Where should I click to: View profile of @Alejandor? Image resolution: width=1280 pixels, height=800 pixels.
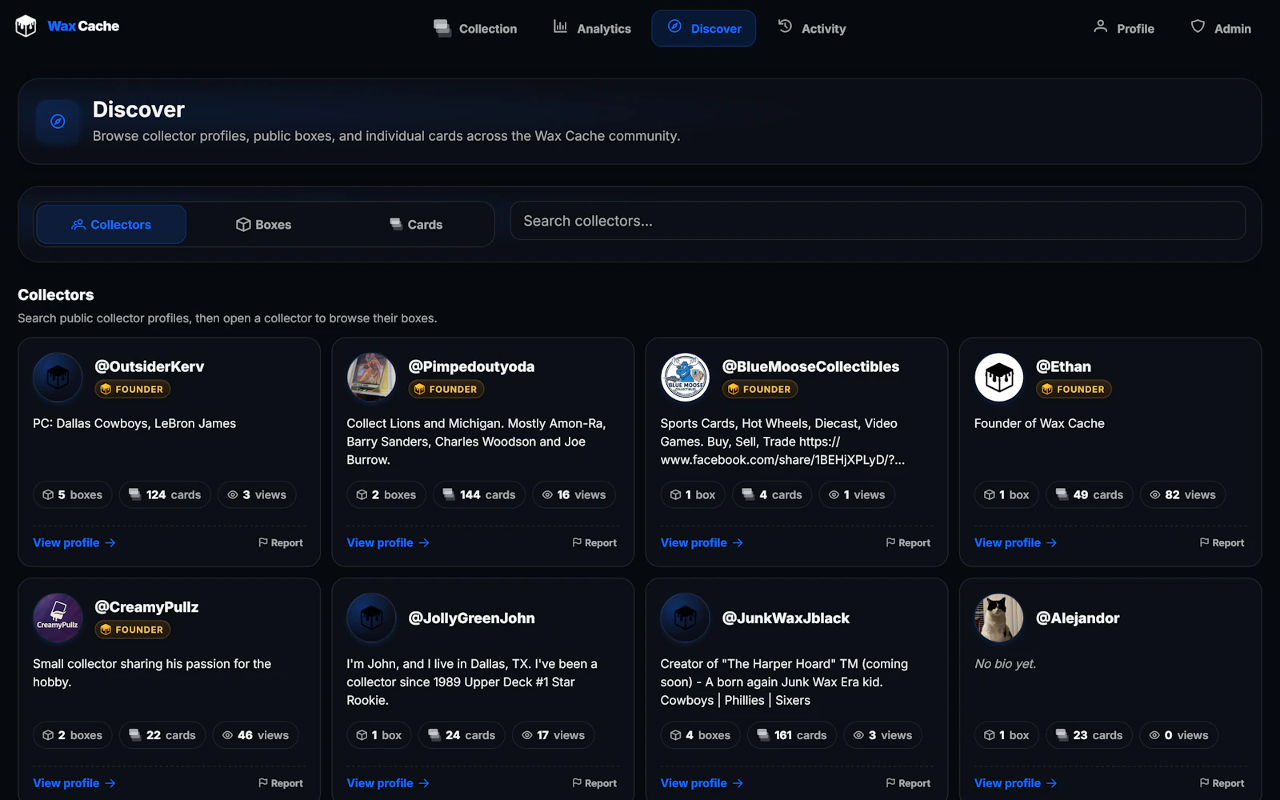1016,783
